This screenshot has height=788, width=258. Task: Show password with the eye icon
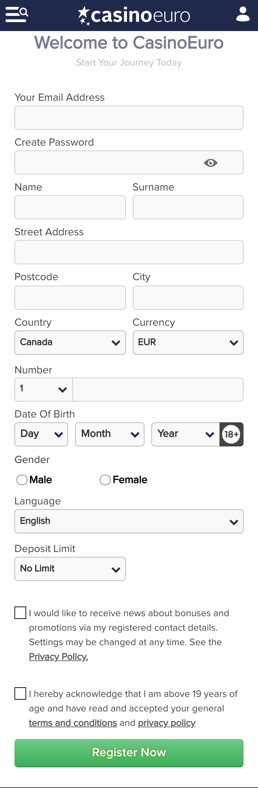211,162
